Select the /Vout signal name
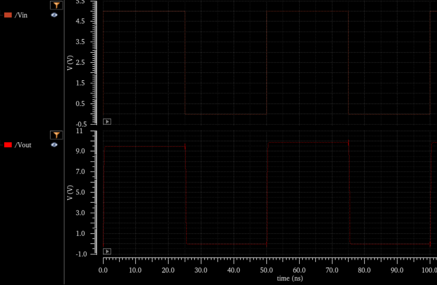Viewport: 437px width, 285px height. tap(23, 145)
